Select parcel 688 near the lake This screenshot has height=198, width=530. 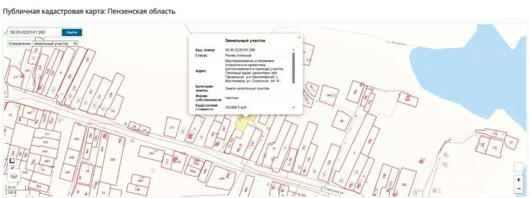[408, 99]
